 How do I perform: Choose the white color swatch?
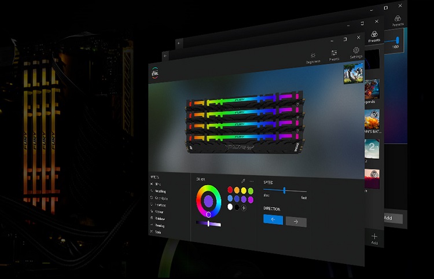click(x=230, y=207)
